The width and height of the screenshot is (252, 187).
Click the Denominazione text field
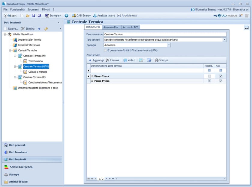click(165, 34)
